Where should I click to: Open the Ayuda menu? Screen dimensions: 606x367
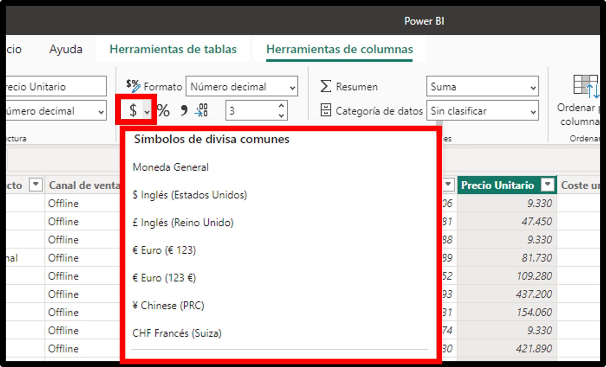tap(66, 49)
